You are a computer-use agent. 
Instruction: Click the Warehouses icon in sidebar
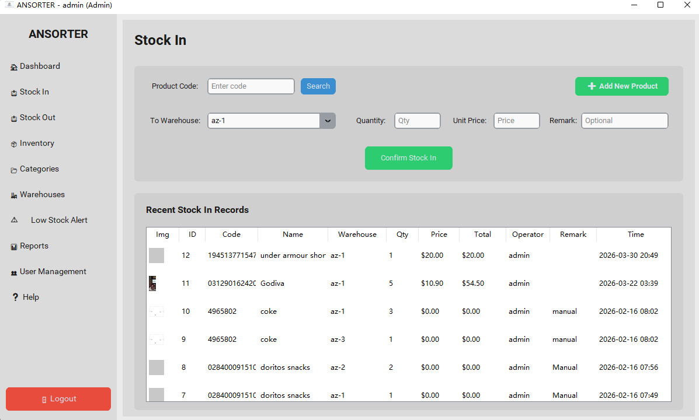[14, 195]
